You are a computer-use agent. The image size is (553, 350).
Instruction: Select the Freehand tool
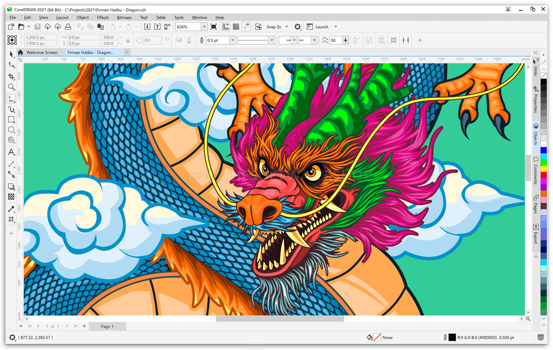pos(12,98)
